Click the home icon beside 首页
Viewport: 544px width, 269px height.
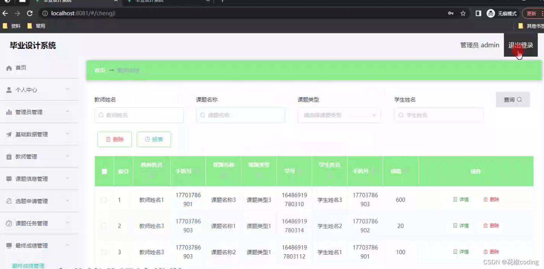pyautogui.click(x=9, y=68)
